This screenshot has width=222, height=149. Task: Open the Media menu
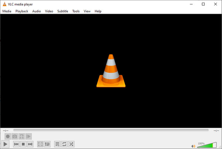click(7, 11)
